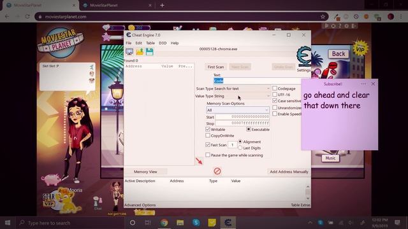The height and width of the screenshot is (229, 408).
Task: Click Advanced Options
Action: 140,205
